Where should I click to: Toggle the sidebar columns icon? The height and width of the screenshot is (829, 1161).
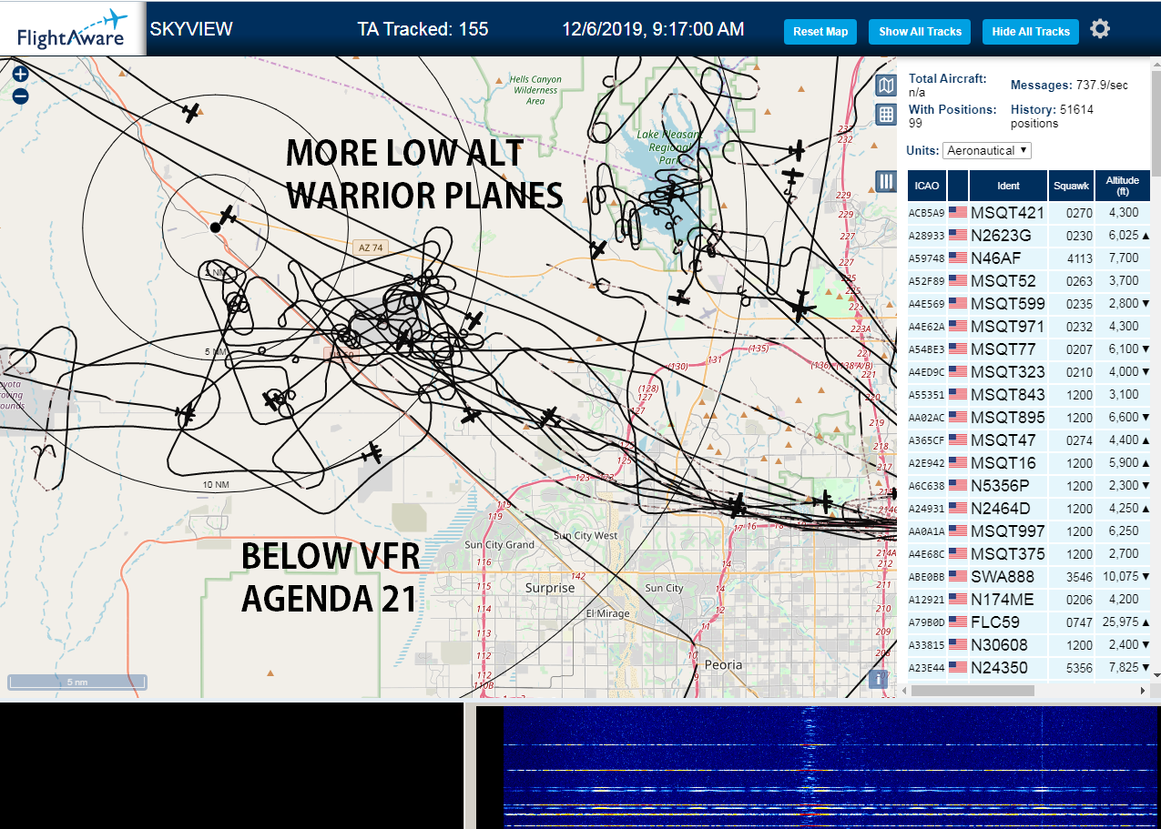pos(886,180)
